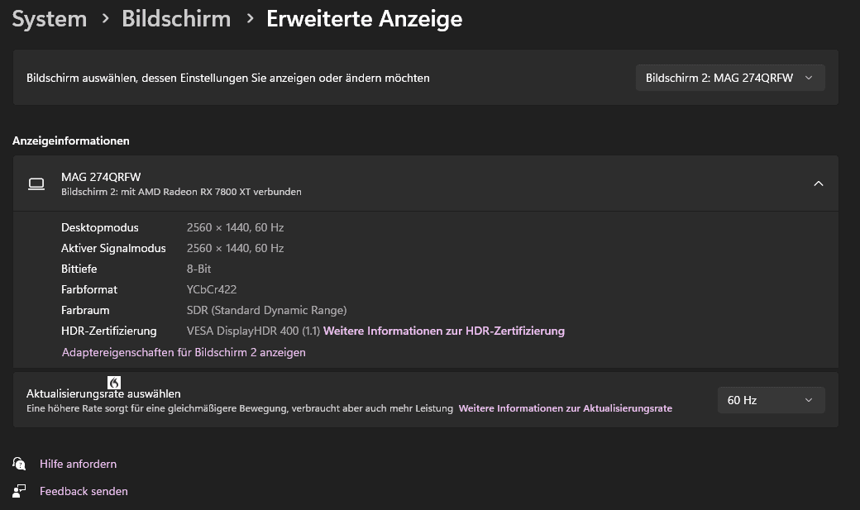Navigate to Bildschirm breadcrumb

176,19
